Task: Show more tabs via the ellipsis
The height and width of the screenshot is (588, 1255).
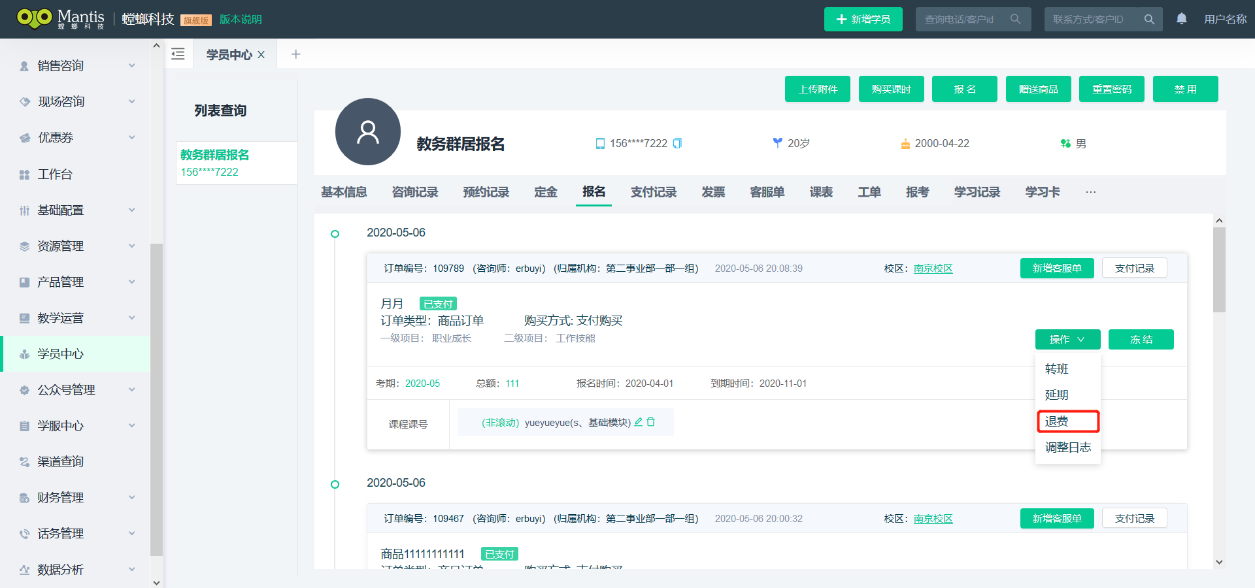Action: tap(1090, 192)
